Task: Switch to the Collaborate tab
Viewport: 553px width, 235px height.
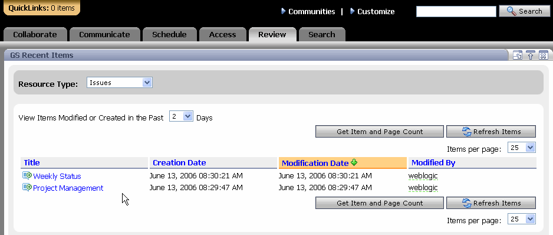Action: [x=35, y=35]
